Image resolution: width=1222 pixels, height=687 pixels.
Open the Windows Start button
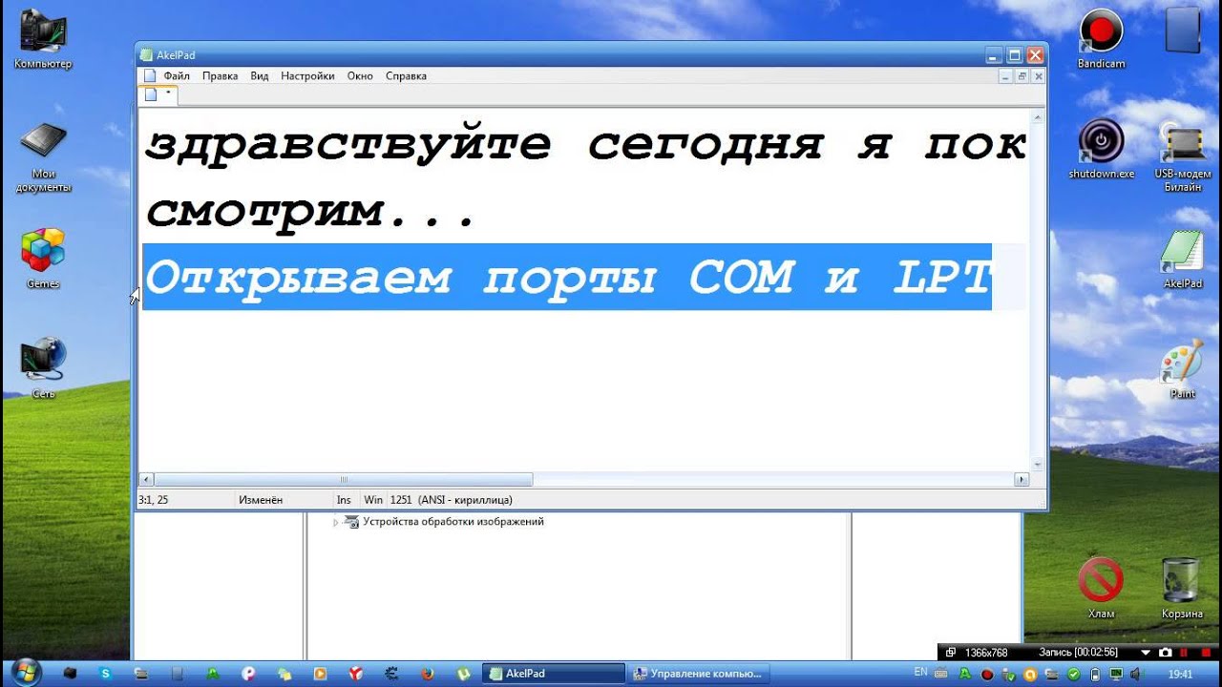[26, 673]
